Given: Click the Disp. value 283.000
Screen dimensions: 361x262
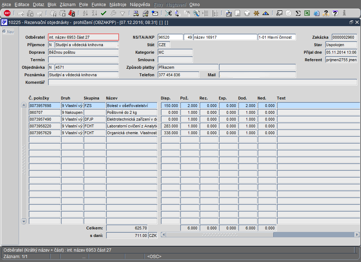Looking at the screenshot, I should click(170, 126).
